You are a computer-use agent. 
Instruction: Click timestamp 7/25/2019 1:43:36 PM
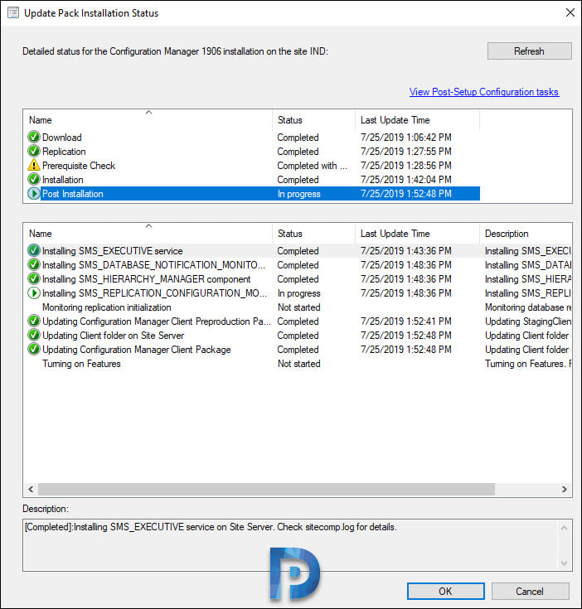click(x=406, y=250)
